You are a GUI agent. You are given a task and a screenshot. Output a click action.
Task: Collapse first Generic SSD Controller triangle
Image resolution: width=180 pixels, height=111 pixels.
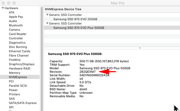pos(47,15)
